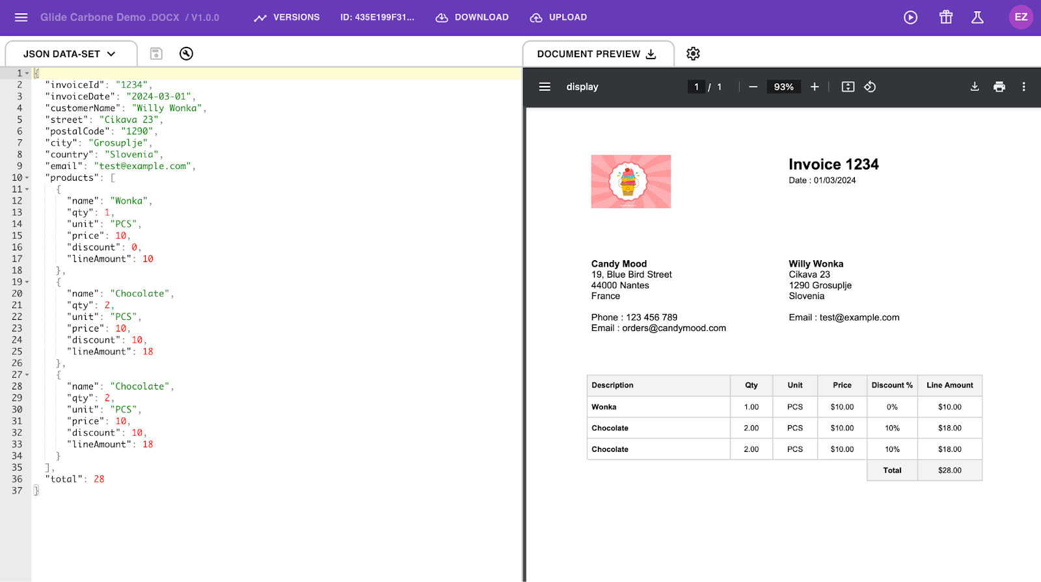Zoom out the PDF preview
This screenshot has width=1041, height=582.
click(753, 87)
